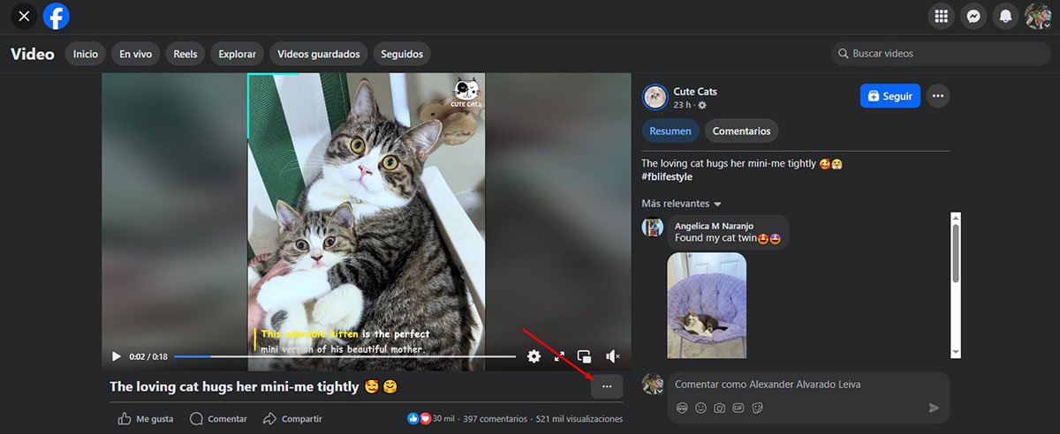The image size is (1060, 434).
Task: Close the video viewer with X button
Action: pos(24,16)
